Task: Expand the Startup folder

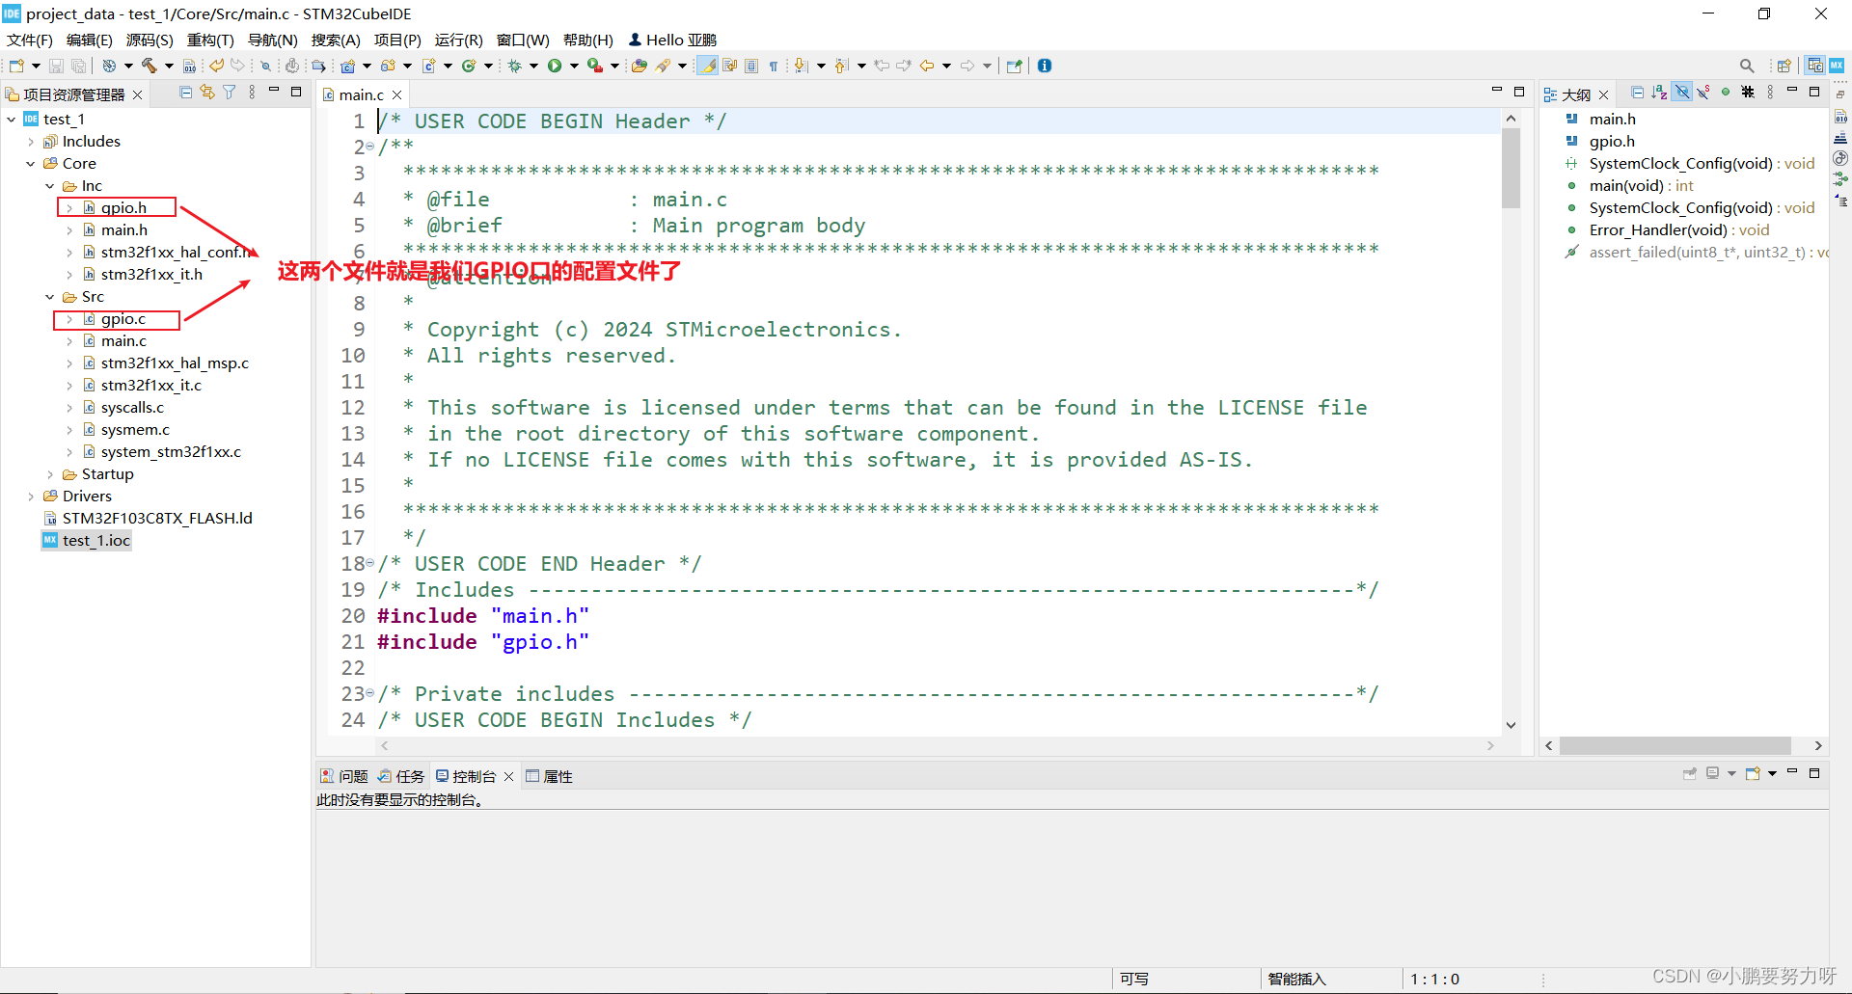Action: [50, 474]
